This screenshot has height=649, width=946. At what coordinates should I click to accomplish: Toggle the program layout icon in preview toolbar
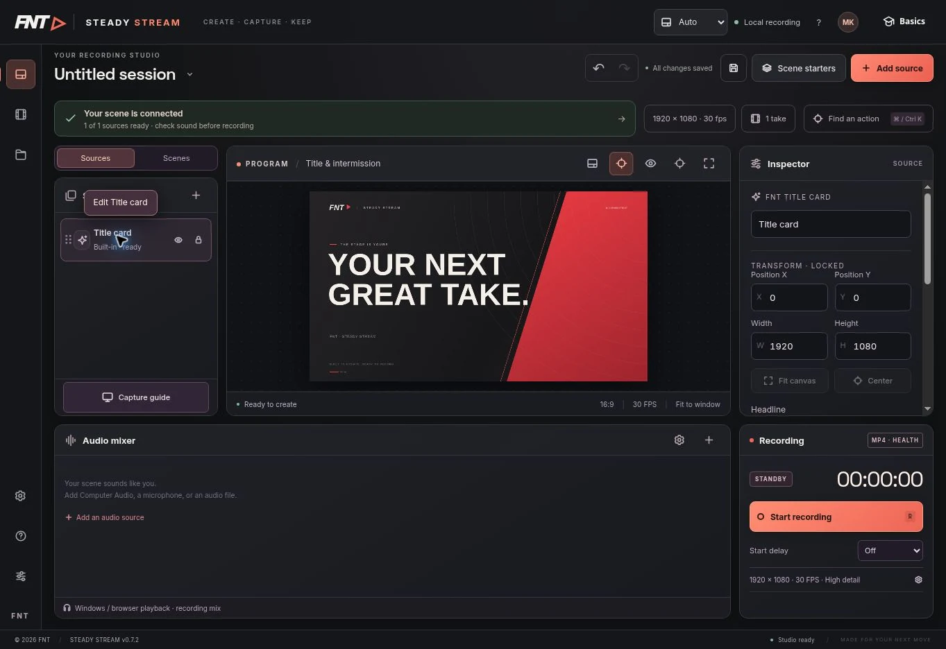[592, 164]
